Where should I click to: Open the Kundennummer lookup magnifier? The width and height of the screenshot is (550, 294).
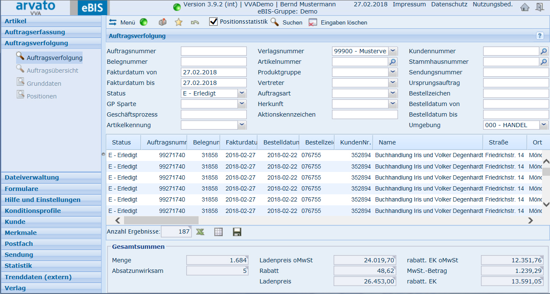point(544,51)
